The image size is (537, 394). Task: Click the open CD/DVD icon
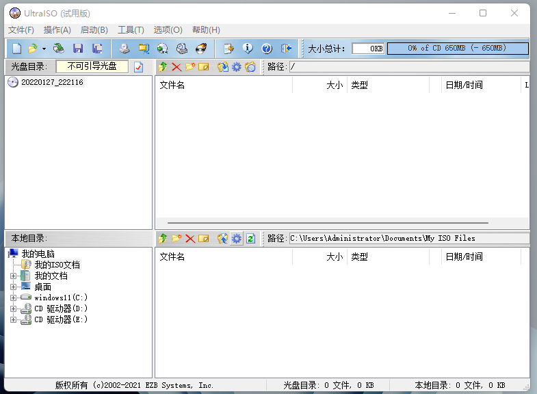pyautogui.click(x=59, y=49)
